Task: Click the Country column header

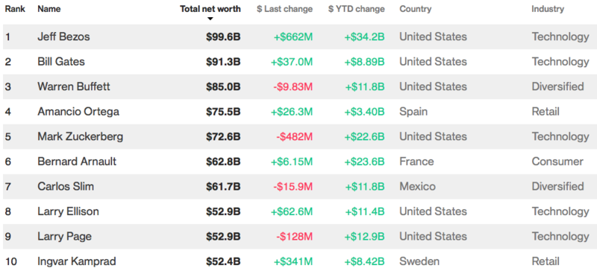Action: coord(416,9)
